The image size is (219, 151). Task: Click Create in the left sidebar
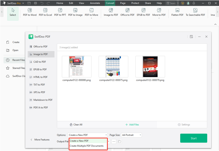pyautogui.click(x=13, y=42)
